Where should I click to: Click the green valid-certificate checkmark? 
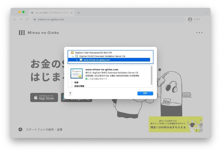click(x=86, y=79)
